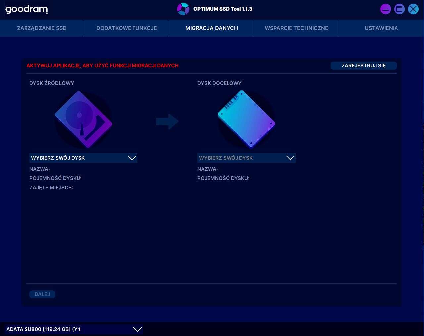Open the source disk 'Wybierz swój dysk' dropdown
The width and height of the screenshot is (424, 336).
pyautogui.click(x=83, y=158)
